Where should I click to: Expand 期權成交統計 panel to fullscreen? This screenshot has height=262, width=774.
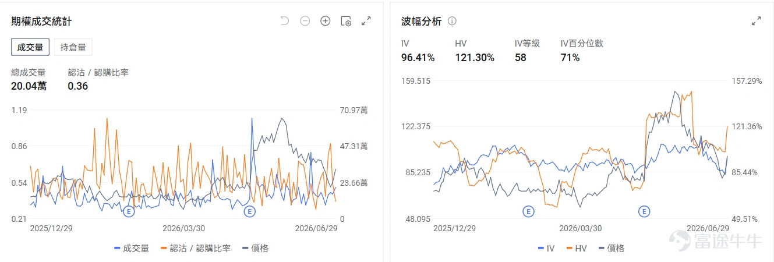[366, 21]
